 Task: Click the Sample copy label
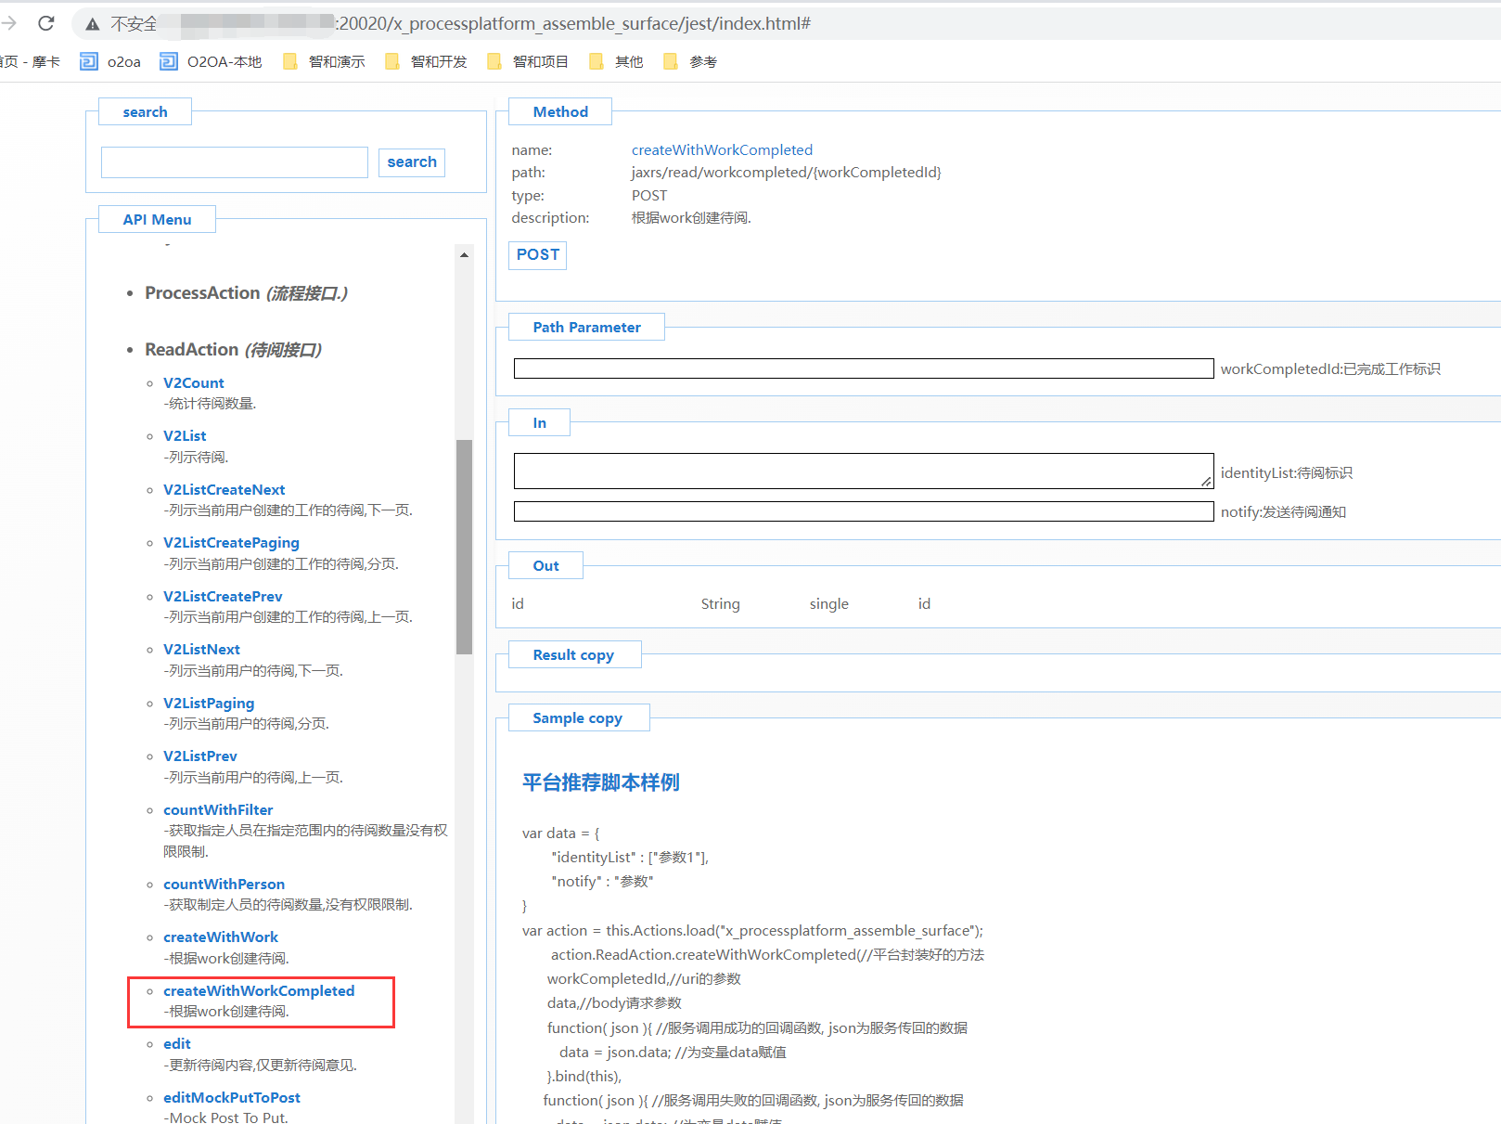(577, 718)
